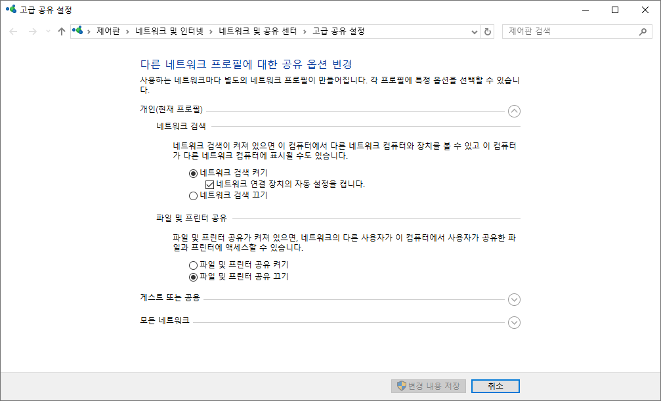The height and width of the screenshot is (401, 661).
Task: Uncheck 네트워크 연결 장치의 자동 설정 checkbox
Action: (209, 185)
